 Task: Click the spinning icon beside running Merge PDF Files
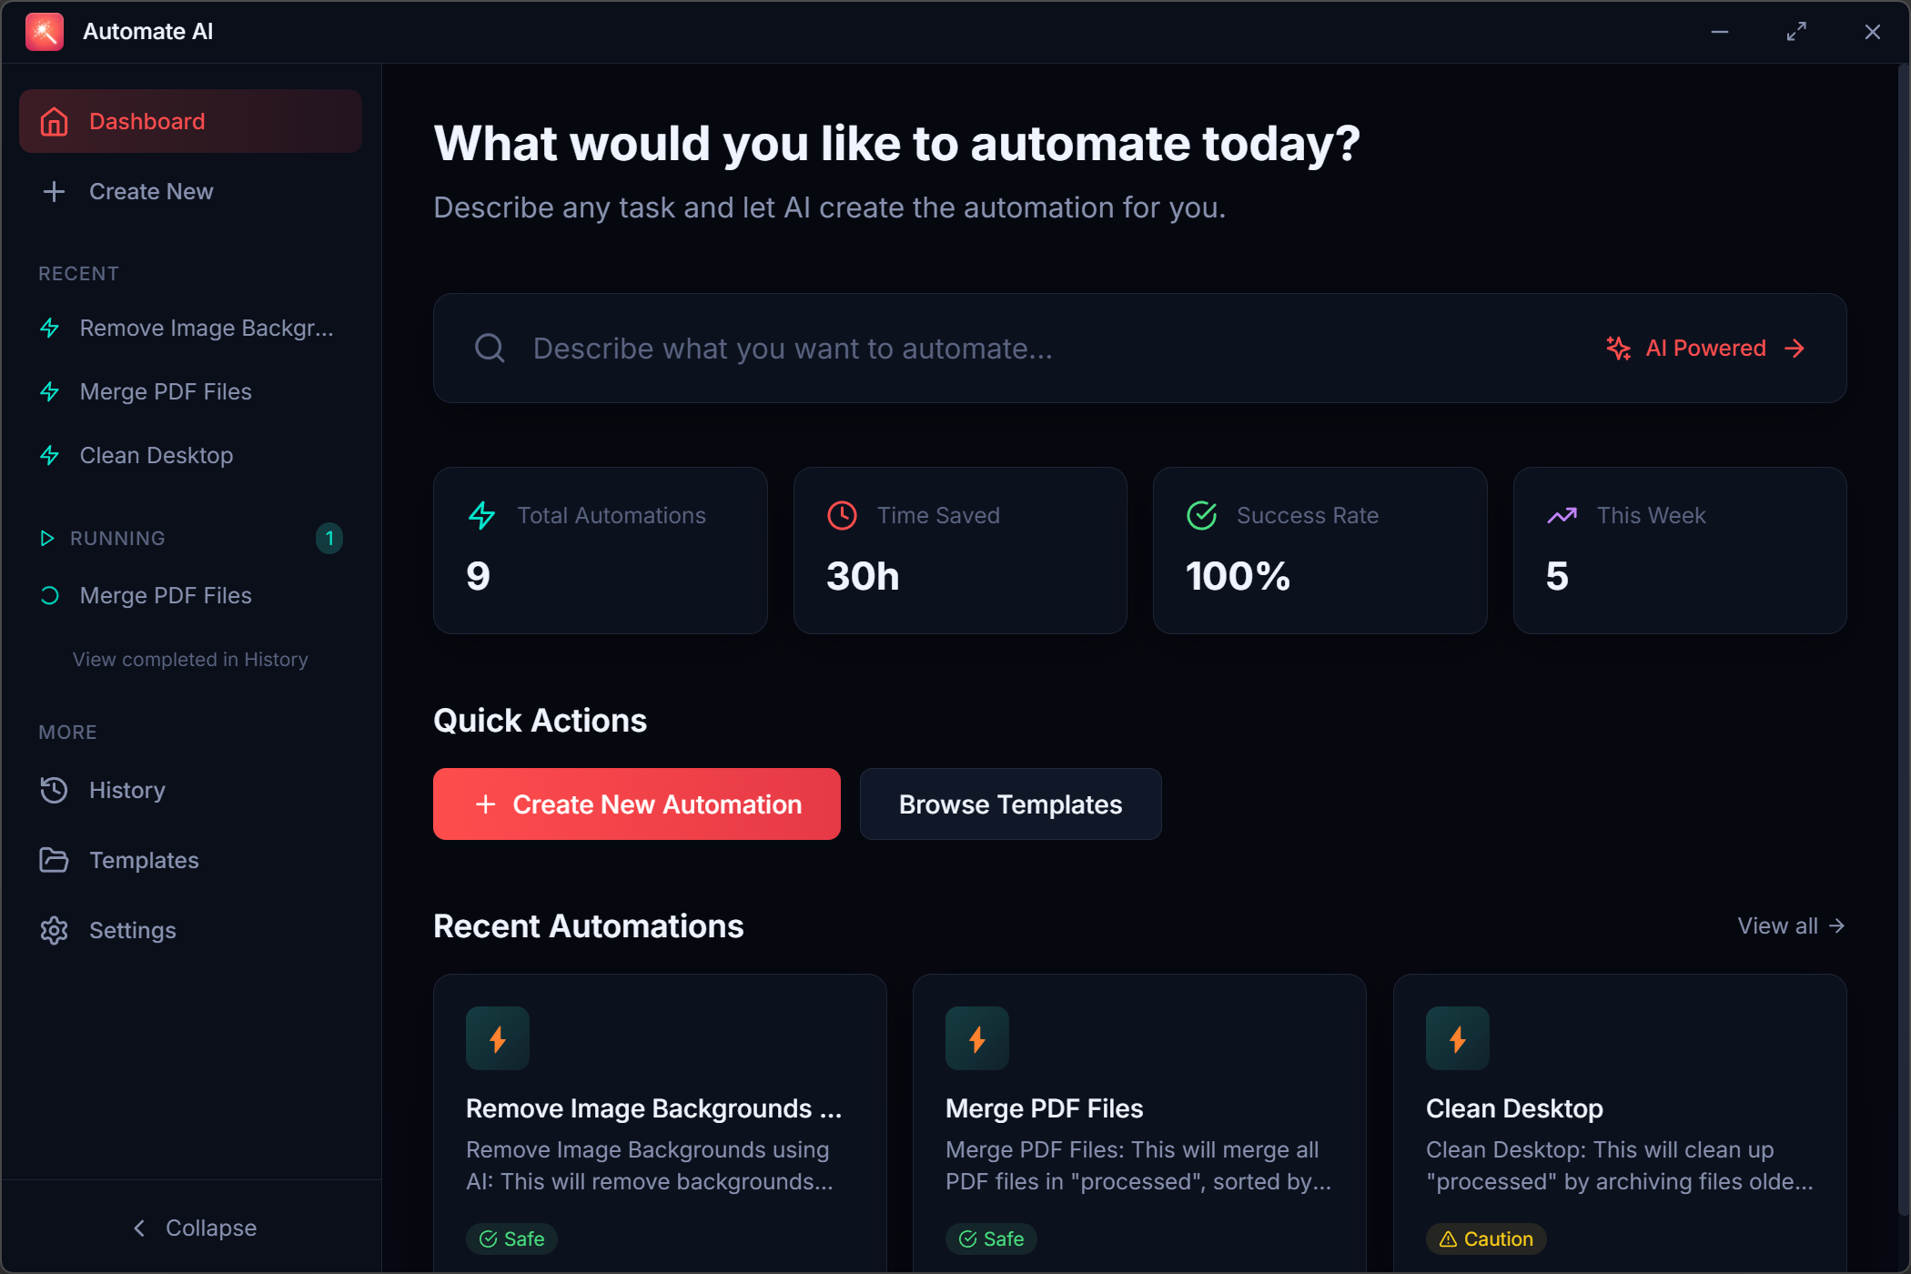[50, 595]
